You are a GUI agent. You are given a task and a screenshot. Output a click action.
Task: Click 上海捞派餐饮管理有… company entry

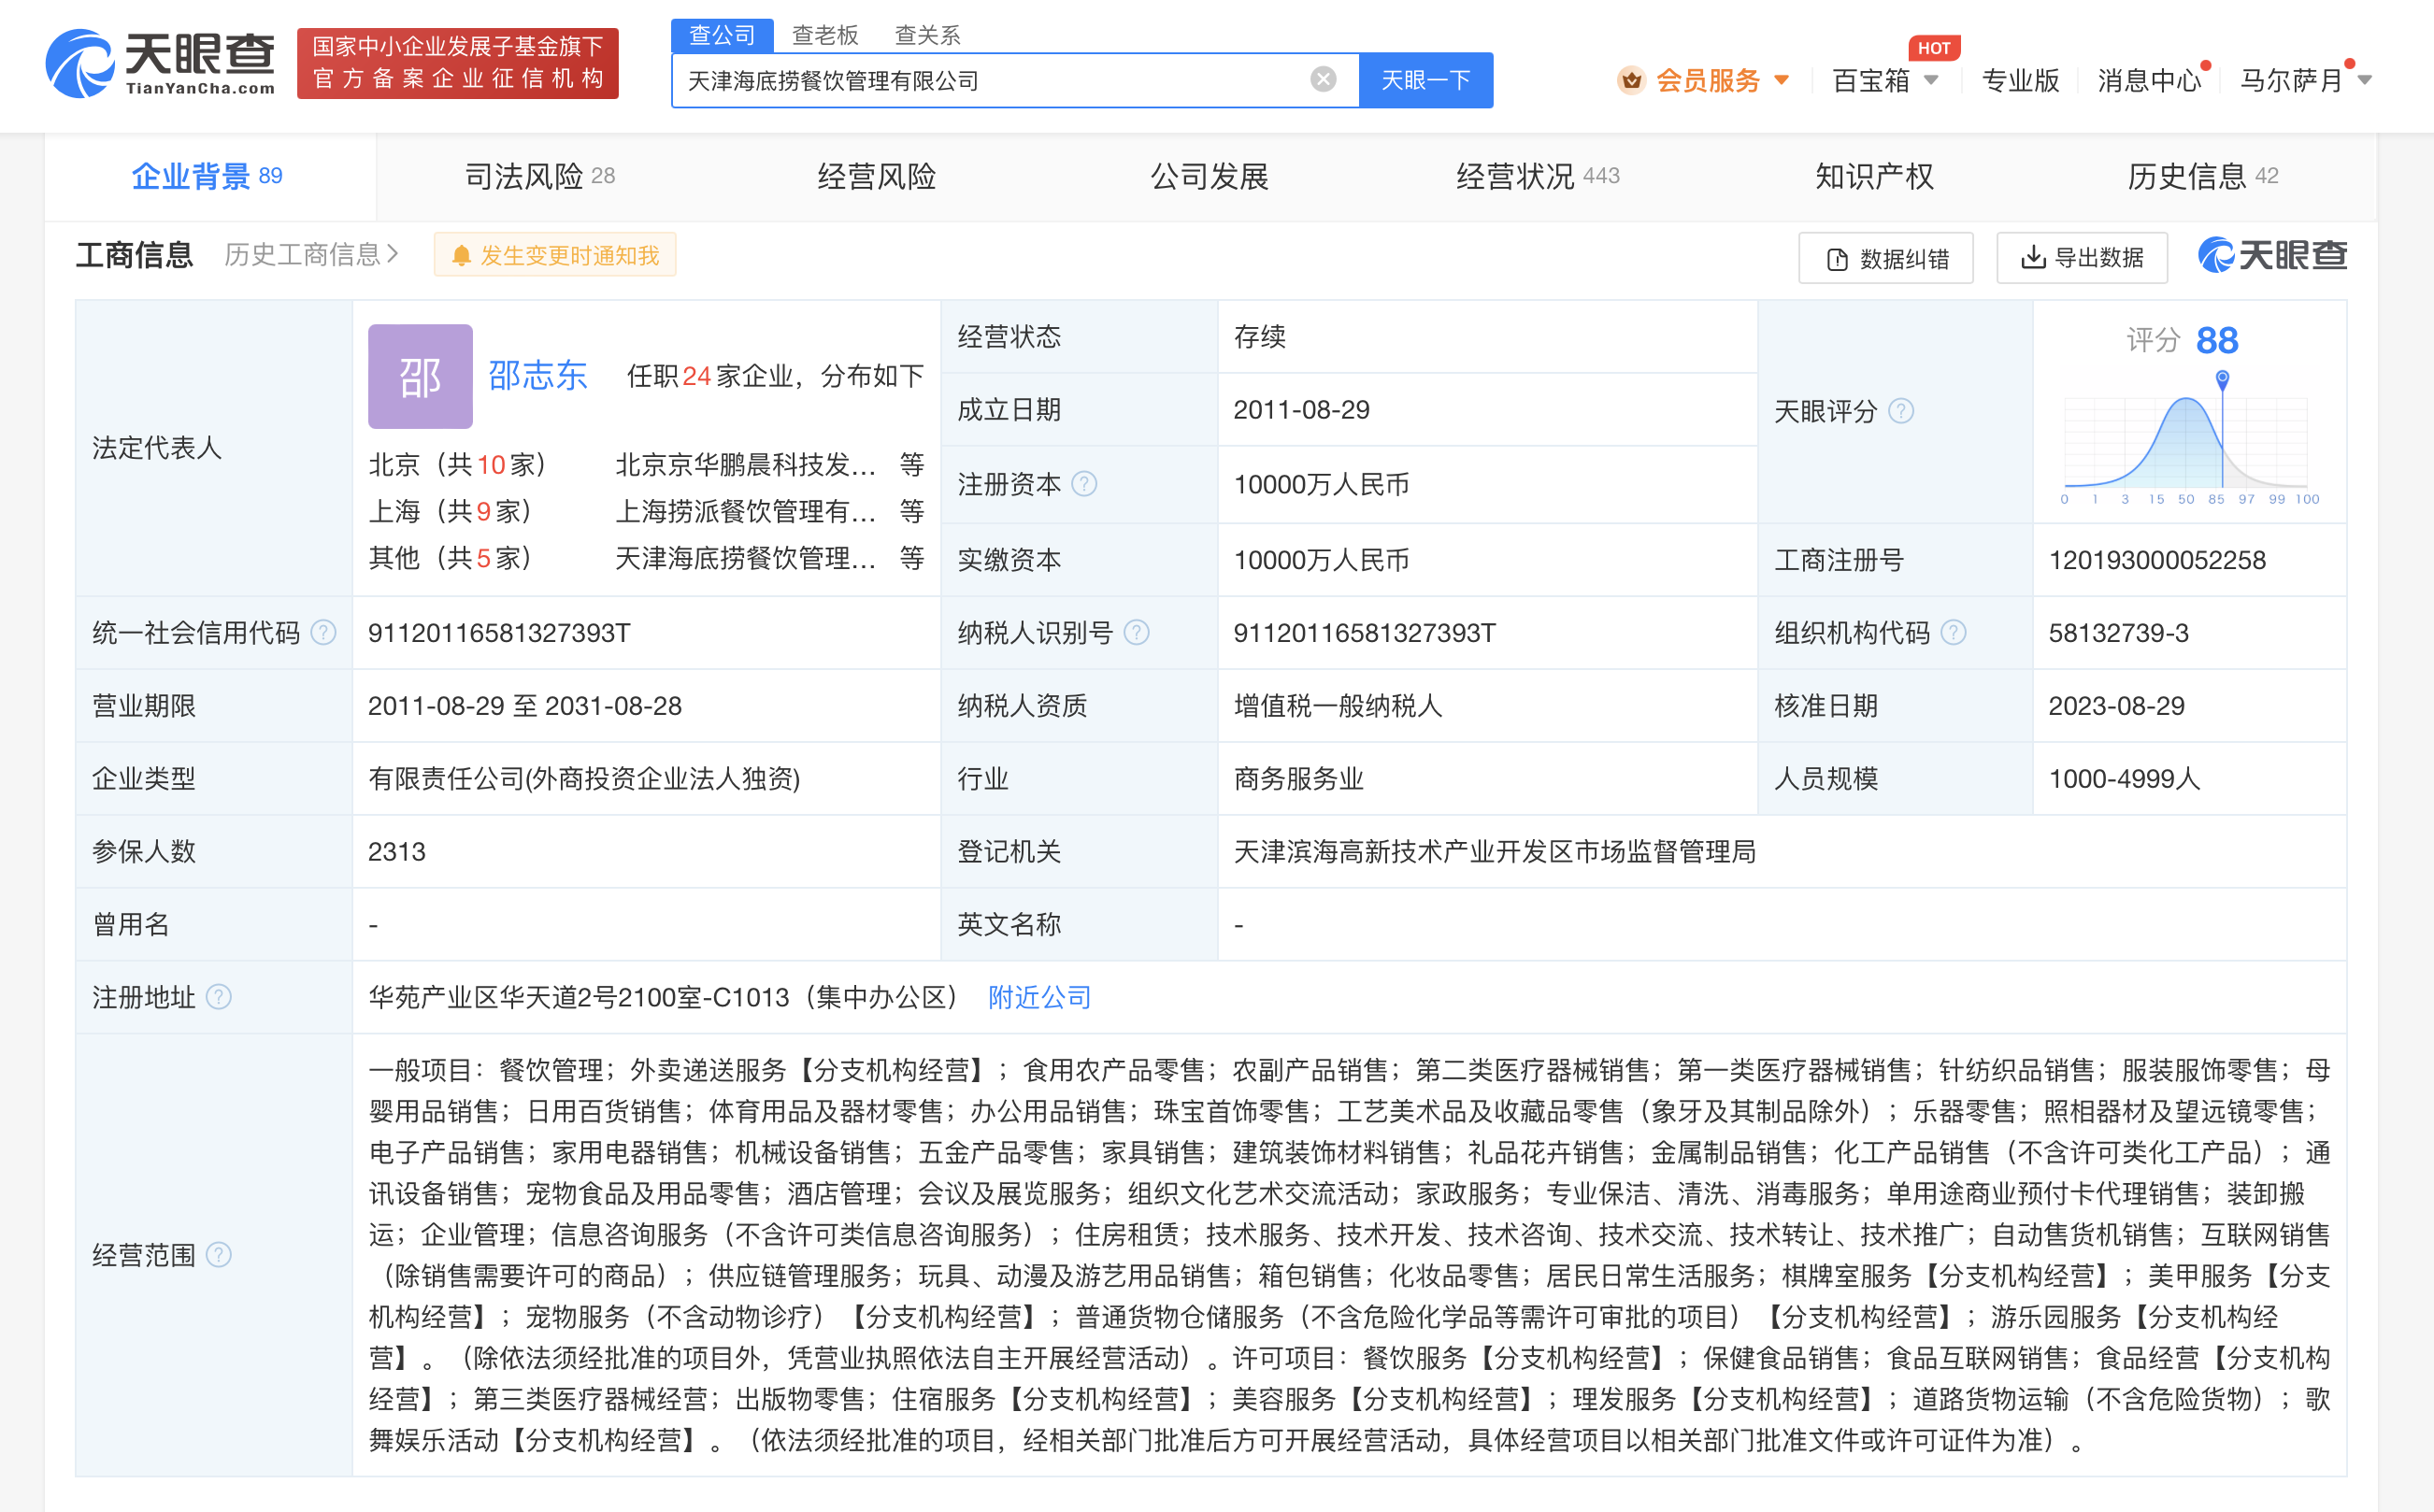point(746,511)
